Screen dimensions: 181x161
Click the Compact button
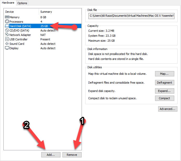click(x=165, y=98)
